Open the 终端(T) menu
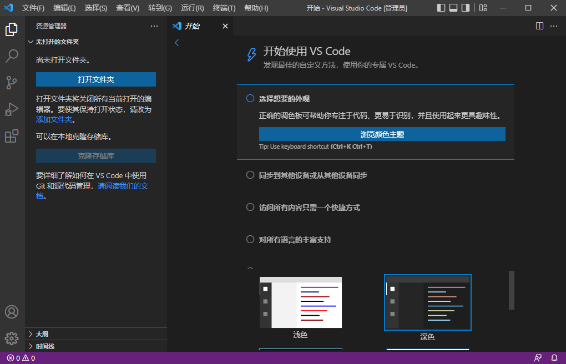566x364 pixels. [224, 8]
